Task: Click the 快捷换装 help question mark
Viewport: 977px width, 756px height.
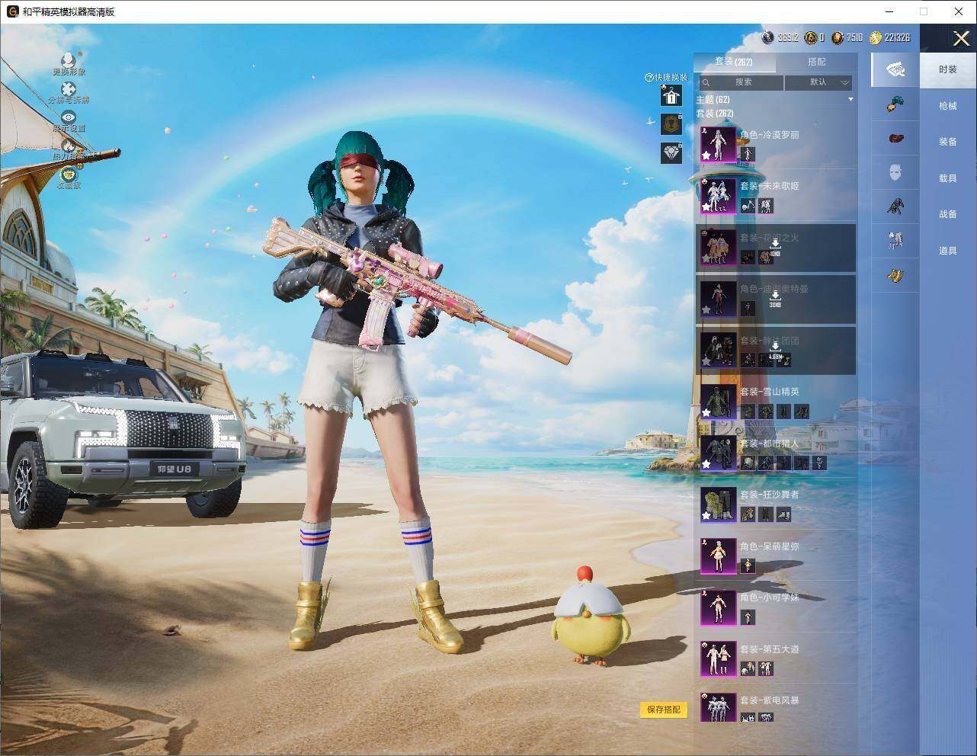Action: click(x=649, y=77)
